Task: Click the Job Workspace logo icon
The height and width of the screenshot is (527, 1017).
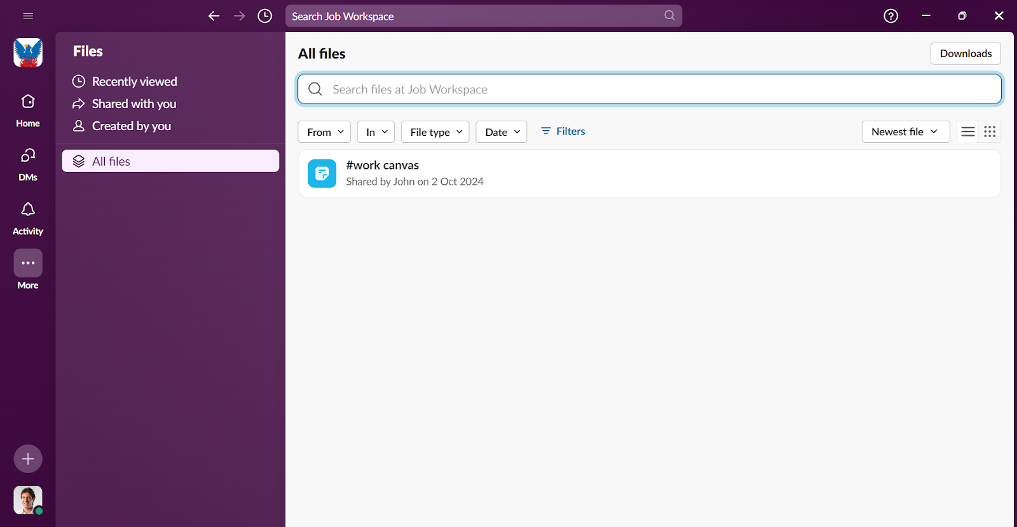Action: pyautogui.click(x=28, y=53)
